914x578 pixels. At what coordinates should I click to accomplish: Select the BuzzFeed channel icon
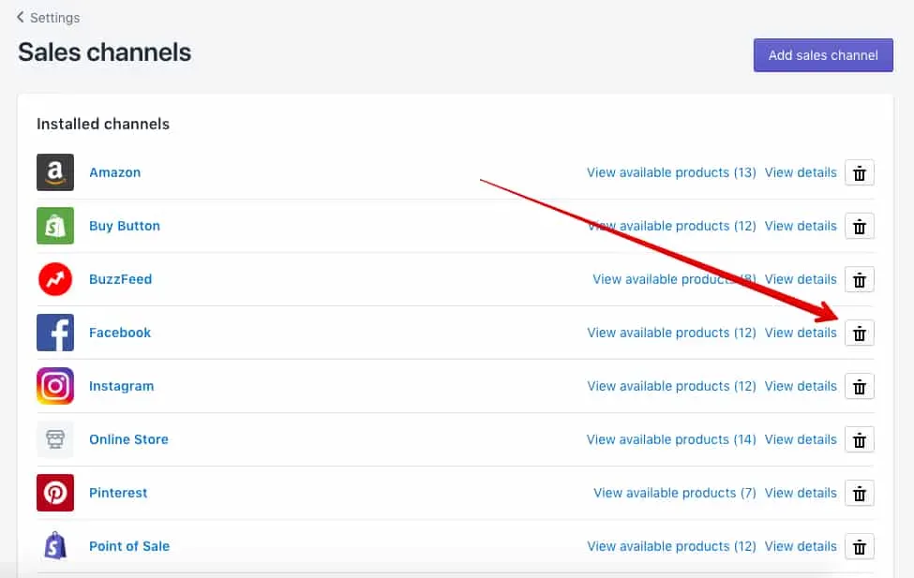pos(54,279)
